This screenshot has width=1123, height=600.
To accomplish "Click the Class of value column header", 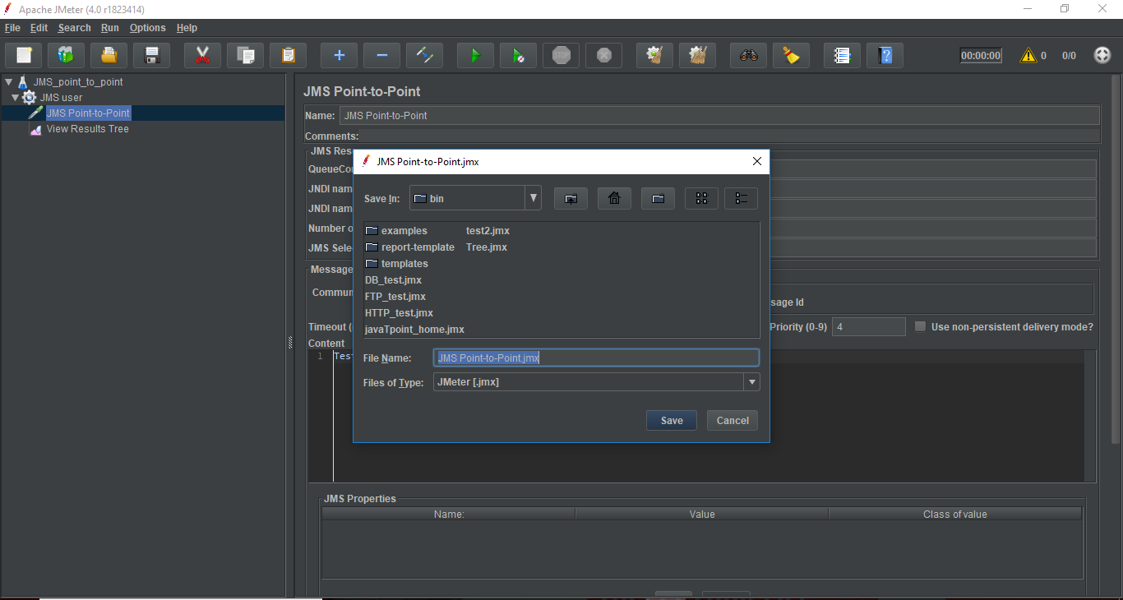I will [x=955, y=515].
